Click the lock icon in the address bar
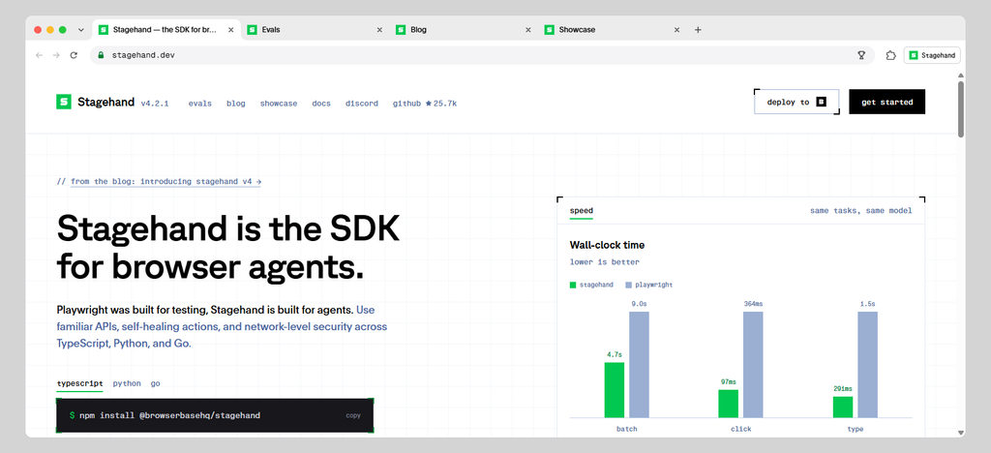Viewport: 991px width, 453px height. tap(100, 55)
